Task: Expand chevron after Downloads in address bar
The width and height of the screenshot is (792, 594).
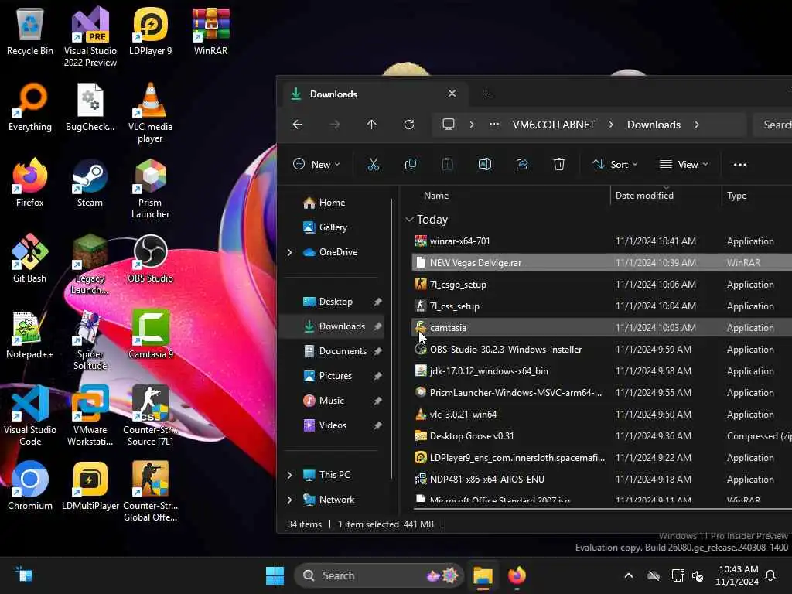Action: 697,125
